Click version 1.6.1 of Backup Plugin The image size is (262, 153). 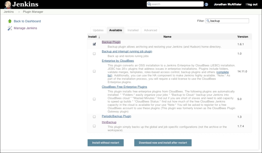coord(241,44)
